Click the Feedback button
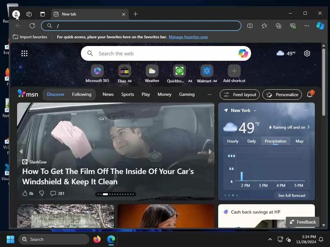330x247 pixels. pyautogui.click(x=303, y=222)
